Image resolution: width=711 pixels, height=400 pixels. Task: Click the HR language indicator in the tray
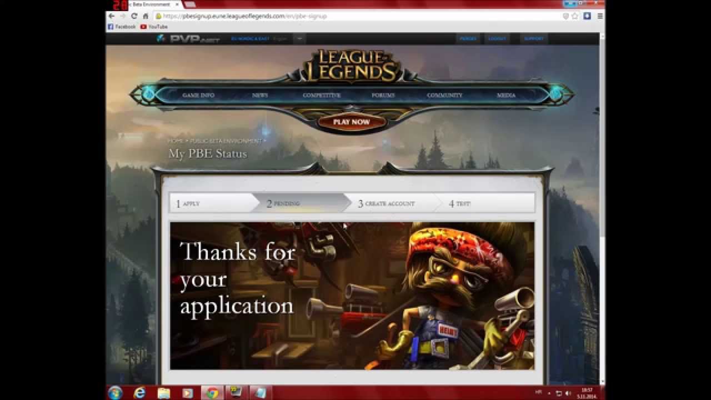[x=538, y=392]
